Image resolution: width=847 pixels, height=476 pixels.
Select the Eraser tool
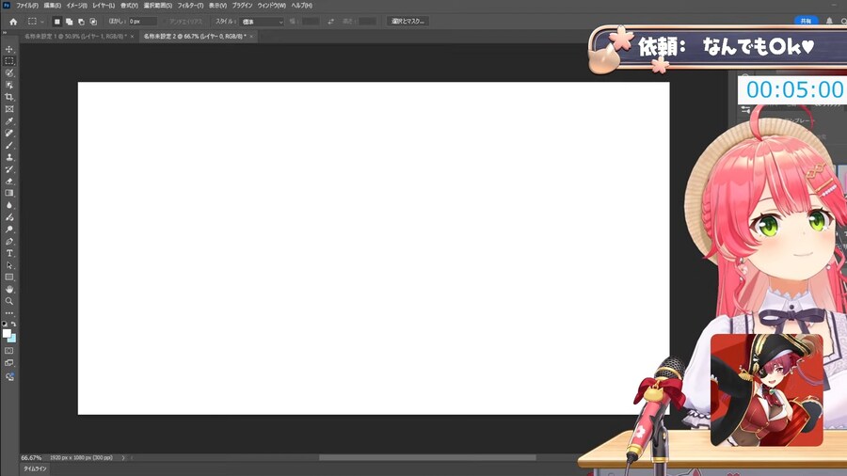(9, 181)
